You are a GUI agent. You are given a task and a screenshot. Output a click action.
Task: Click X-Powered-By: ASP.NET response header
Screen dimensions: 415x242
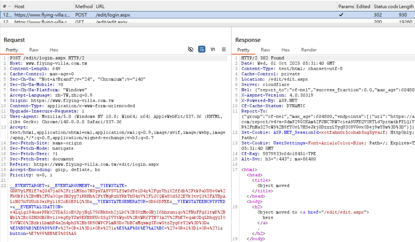pos(269,100)
